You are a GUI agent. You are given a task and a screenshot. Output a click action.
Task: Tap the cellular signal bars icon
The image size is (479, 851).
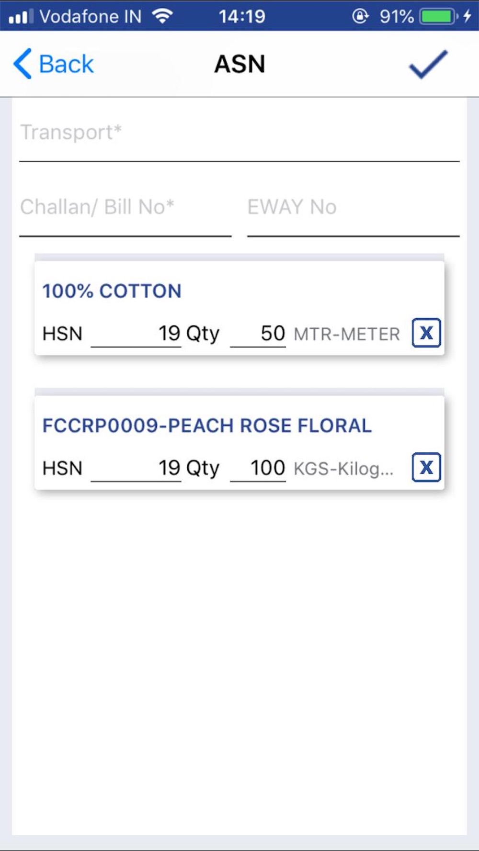21,17
